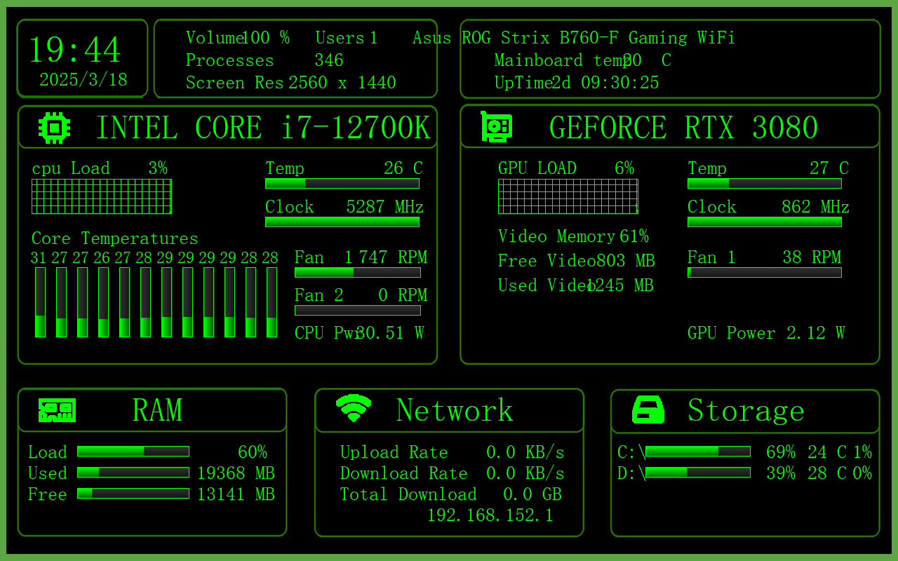Click the CPU Clock progress bar

click(x=342, y=222)
